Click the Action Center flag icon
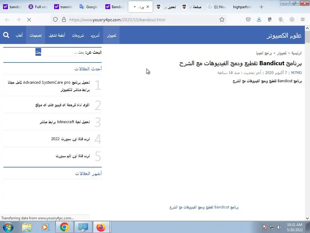The height and width of the screenshot is (233, 310). (x=265, y=227)
